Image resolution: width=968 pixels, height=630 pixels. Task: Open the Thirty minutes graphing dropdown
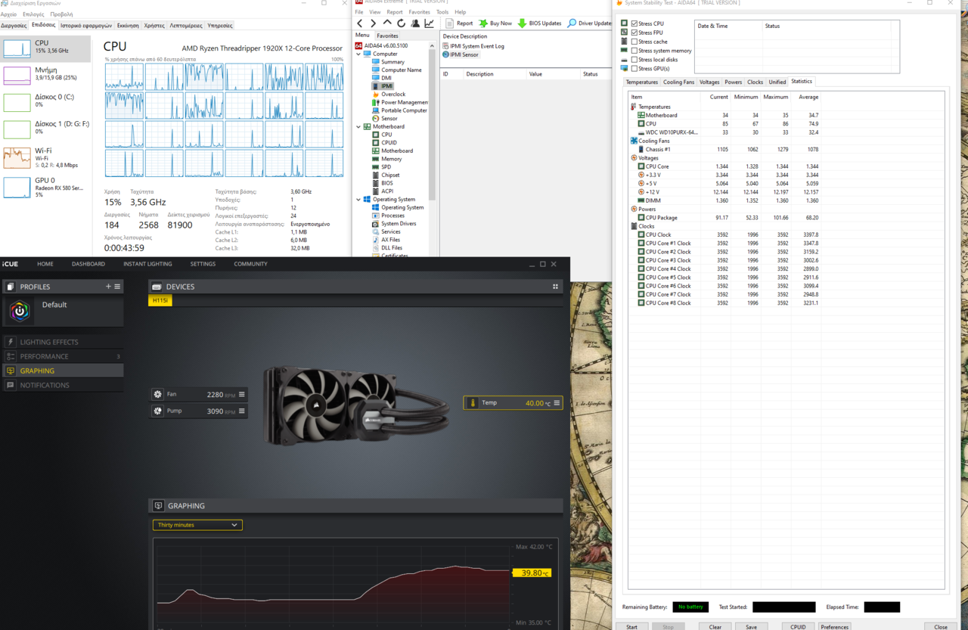point(197,525)
